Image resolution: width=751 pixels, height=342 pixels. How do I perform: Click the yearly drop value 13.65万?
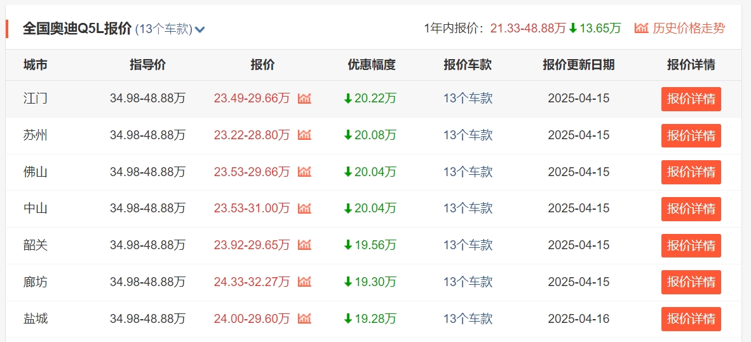pyautogui.click(x=600, y=28)
